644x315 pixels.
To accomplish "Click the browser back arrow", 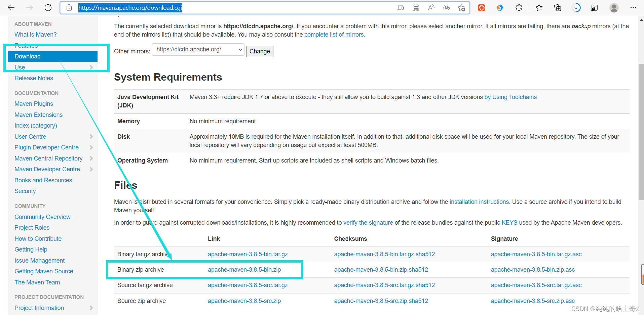I will tap(11, 8).
